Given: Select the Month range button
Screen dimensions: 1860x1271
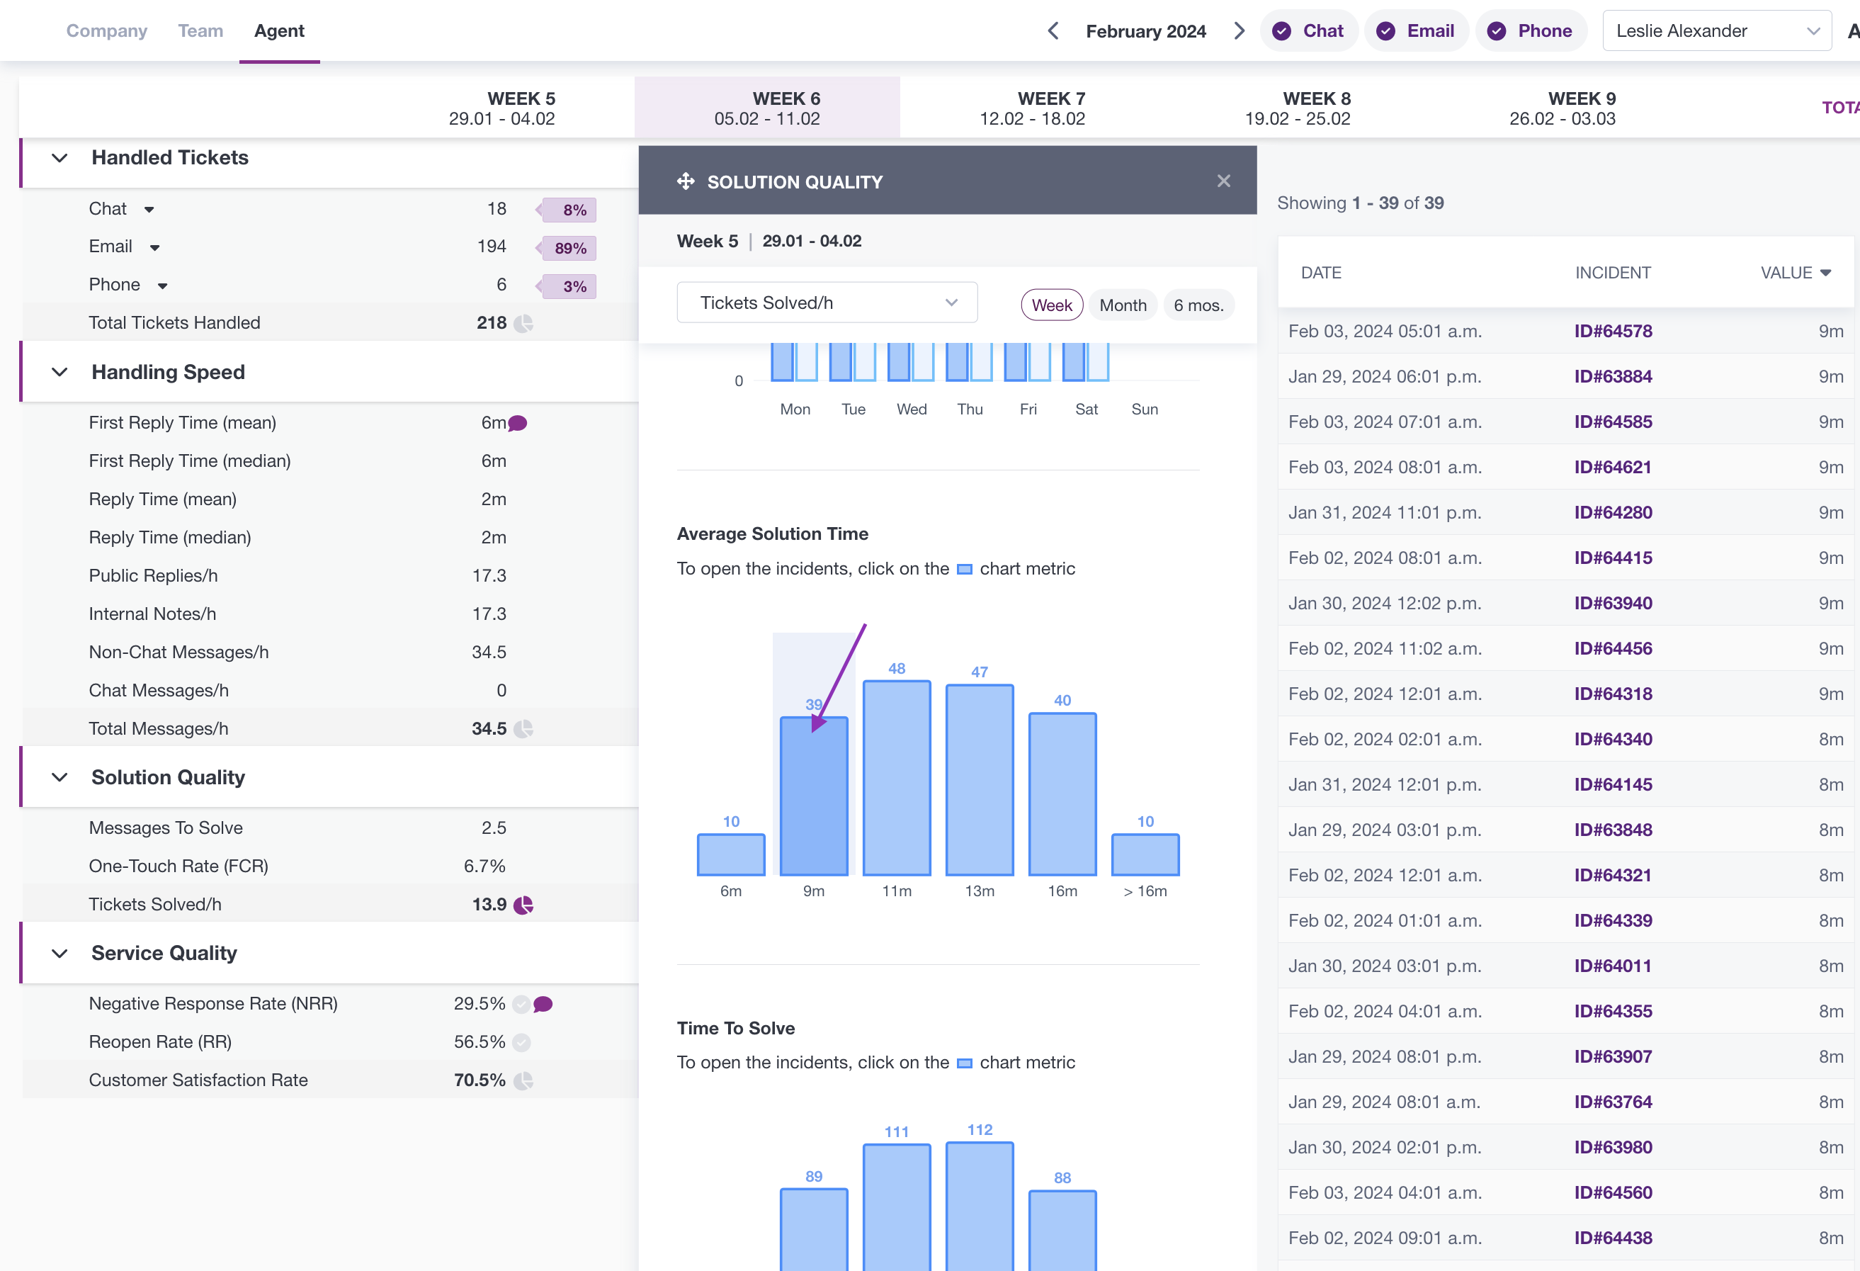Looking at the screenshot, I should pos(1122,305).
